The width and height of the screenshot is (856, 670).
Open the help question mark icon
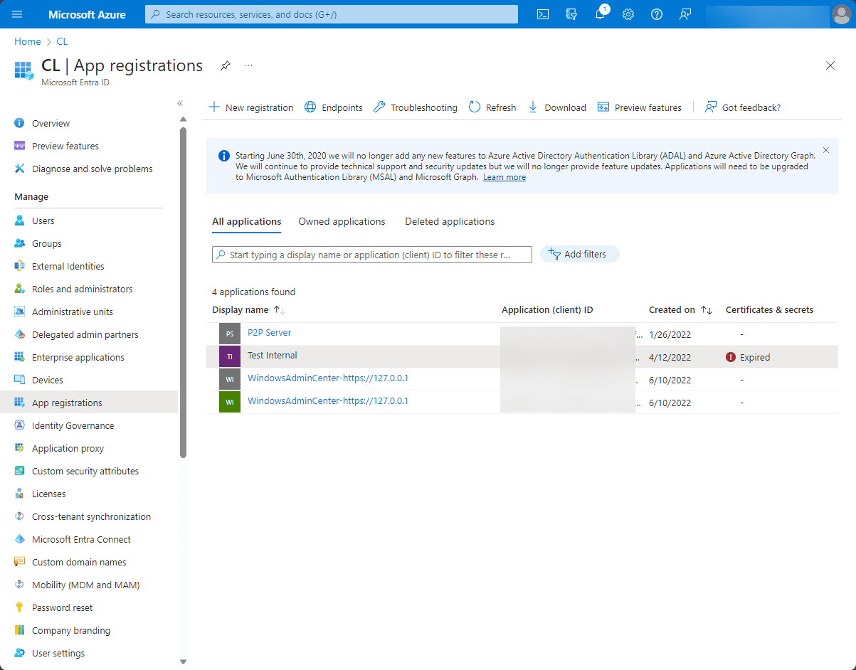click(x=657, y=14)
